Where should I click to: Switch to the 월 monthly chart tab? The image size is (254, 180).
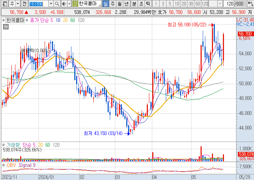[119, 4]
